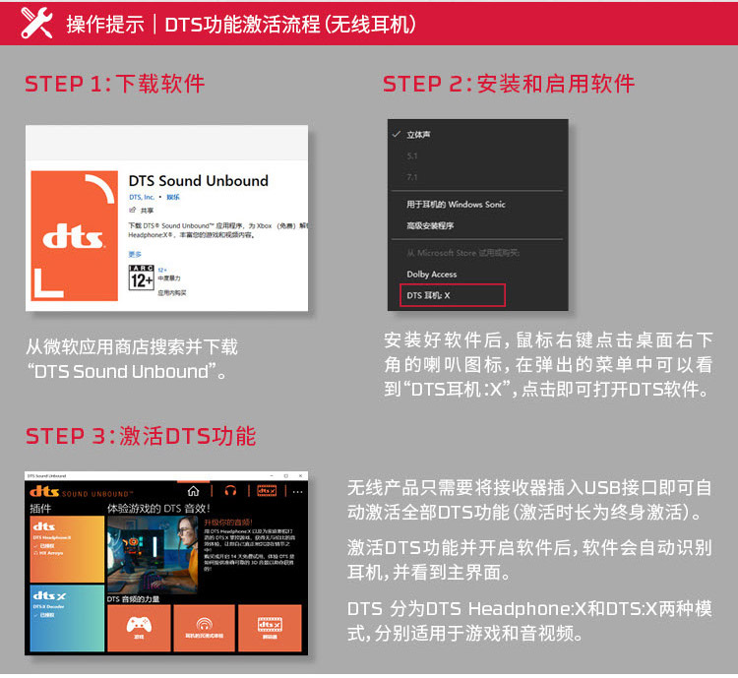This screenshot has width=738, height=678.
Task: Click the 体验游戏的 DTS 音效 heading
Action: pyautogui.click(x=158, y=509)
